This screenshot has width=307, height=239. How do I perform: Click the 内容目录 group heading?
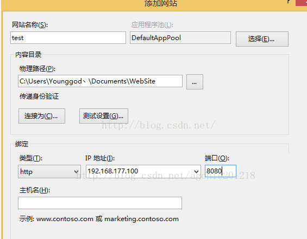click(x=28, y=55)
